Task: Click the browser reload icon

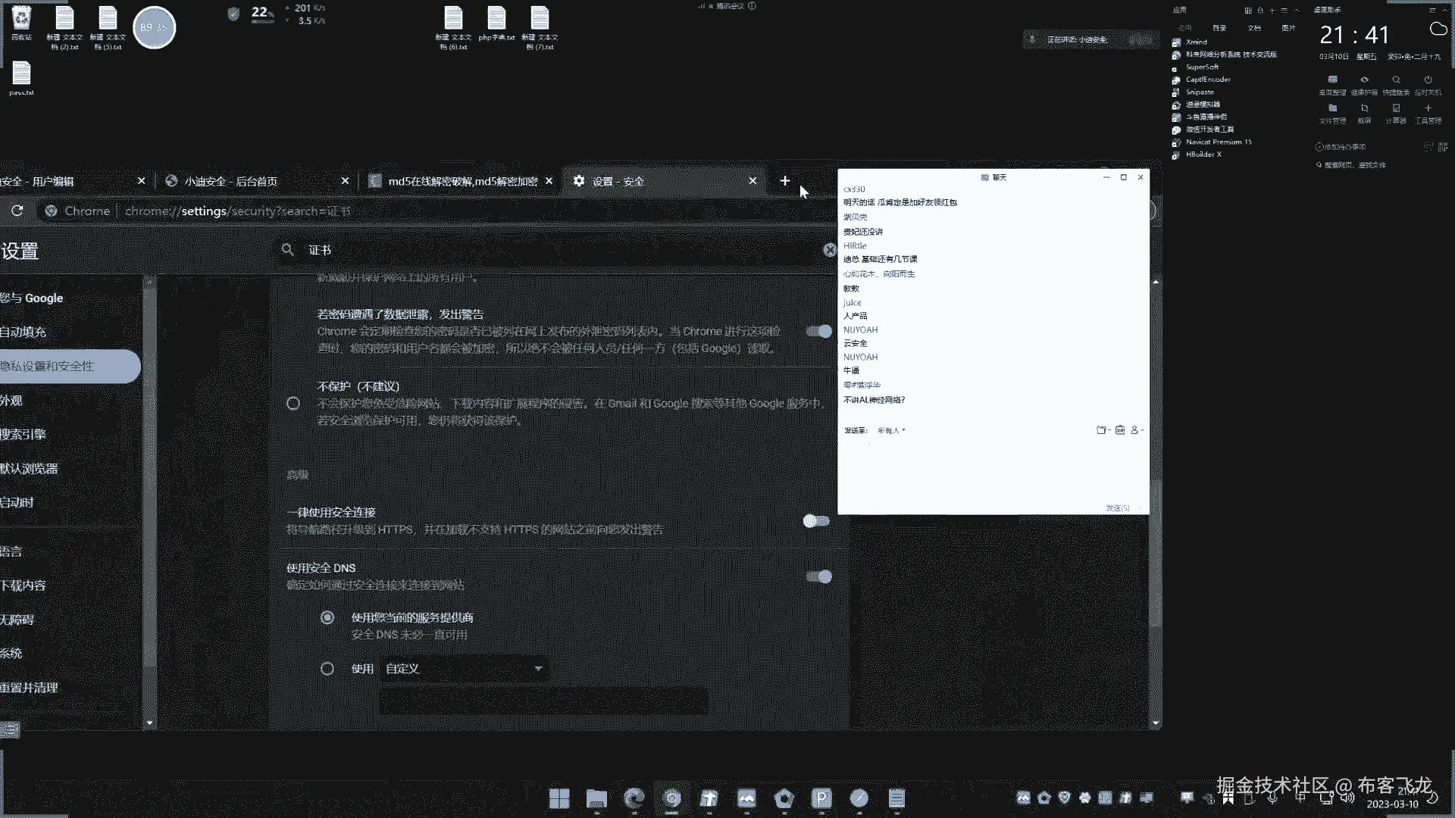Action: pyautogui.click(x=17, y=211)
